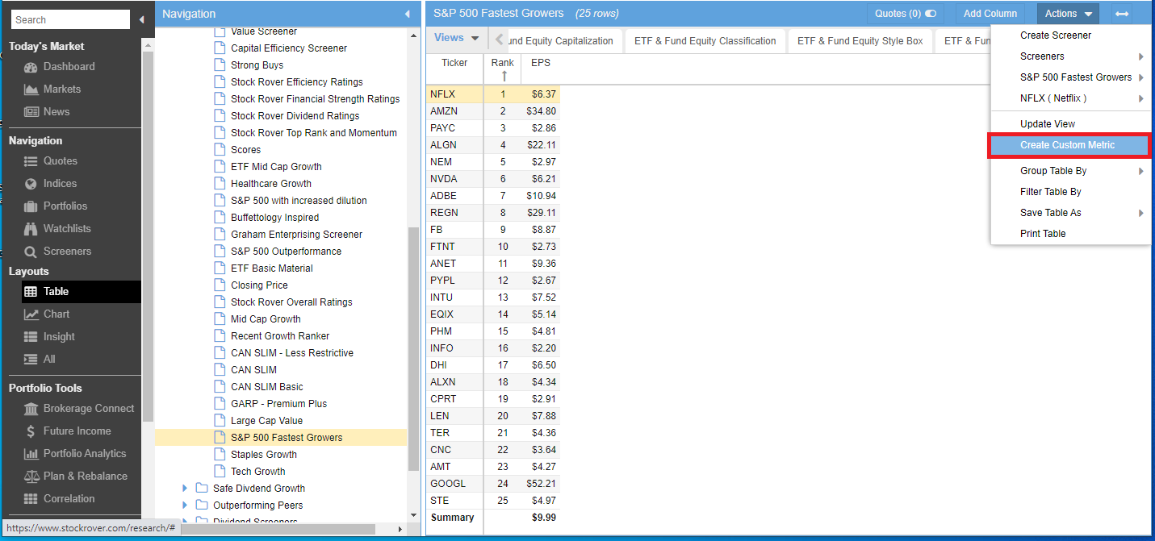Open Markets chart icon in sidebar

click(31, 89)
